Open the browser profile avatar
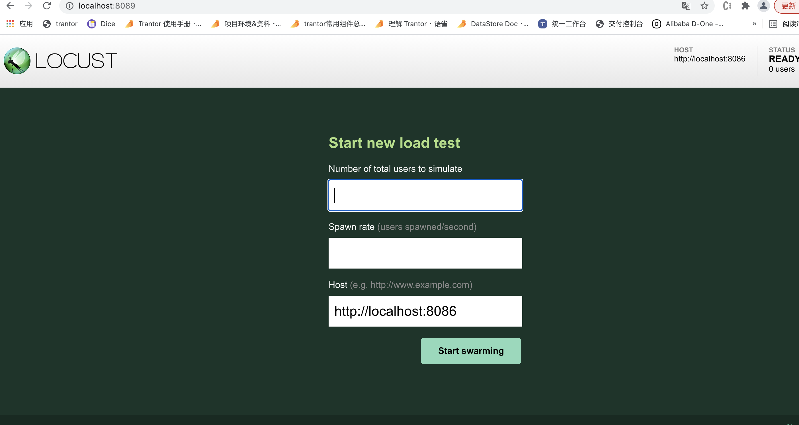The width and height of the screenshot is (799, 425). (x=763, y=6)
